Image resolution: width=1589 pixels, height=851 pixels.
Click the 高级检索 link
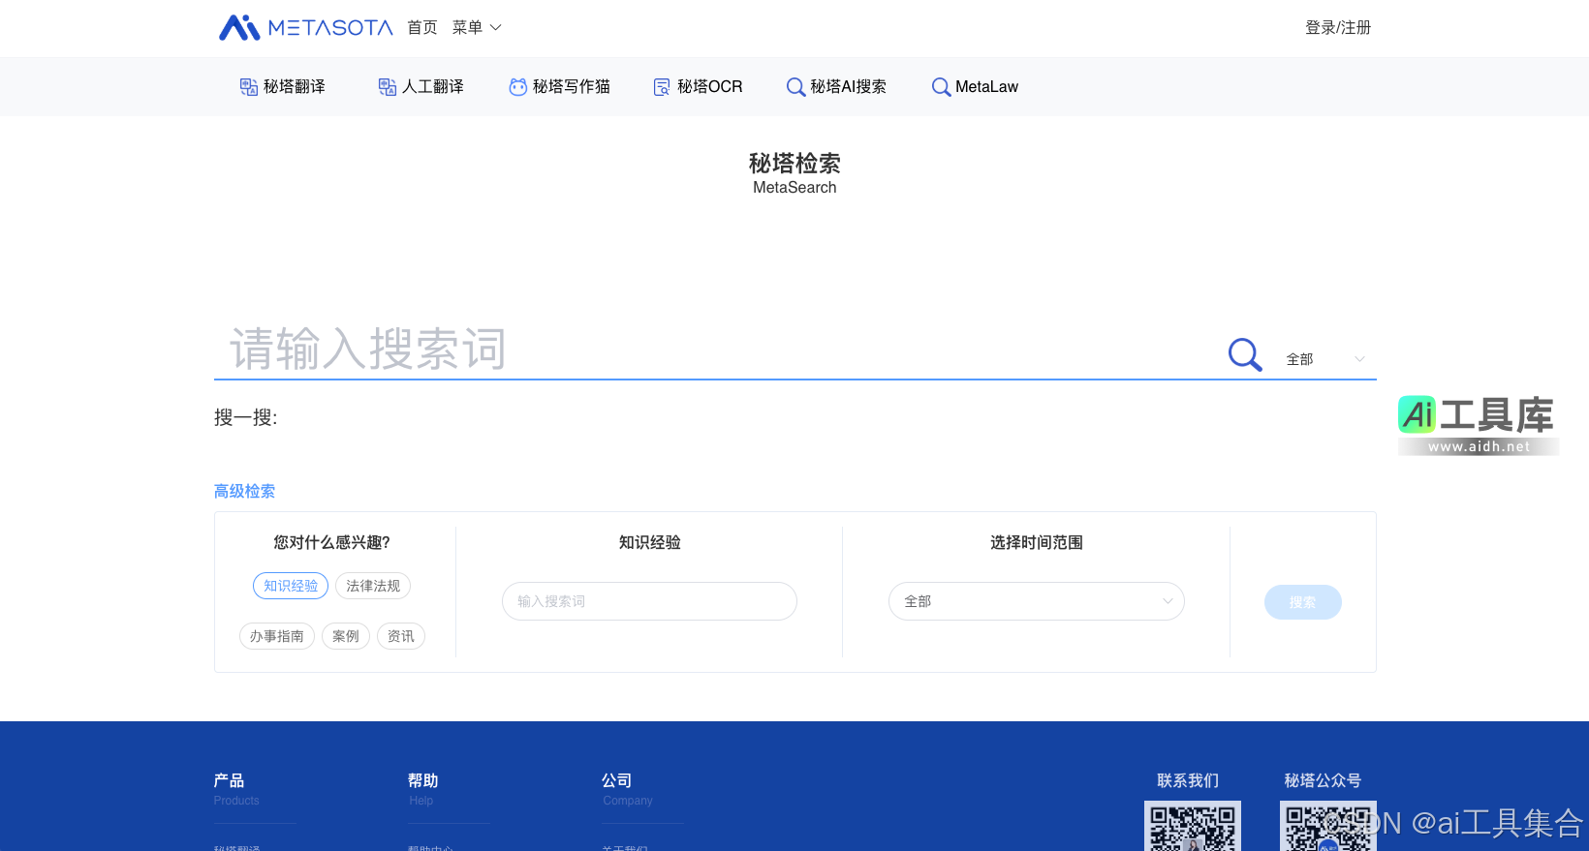(244, 491)
